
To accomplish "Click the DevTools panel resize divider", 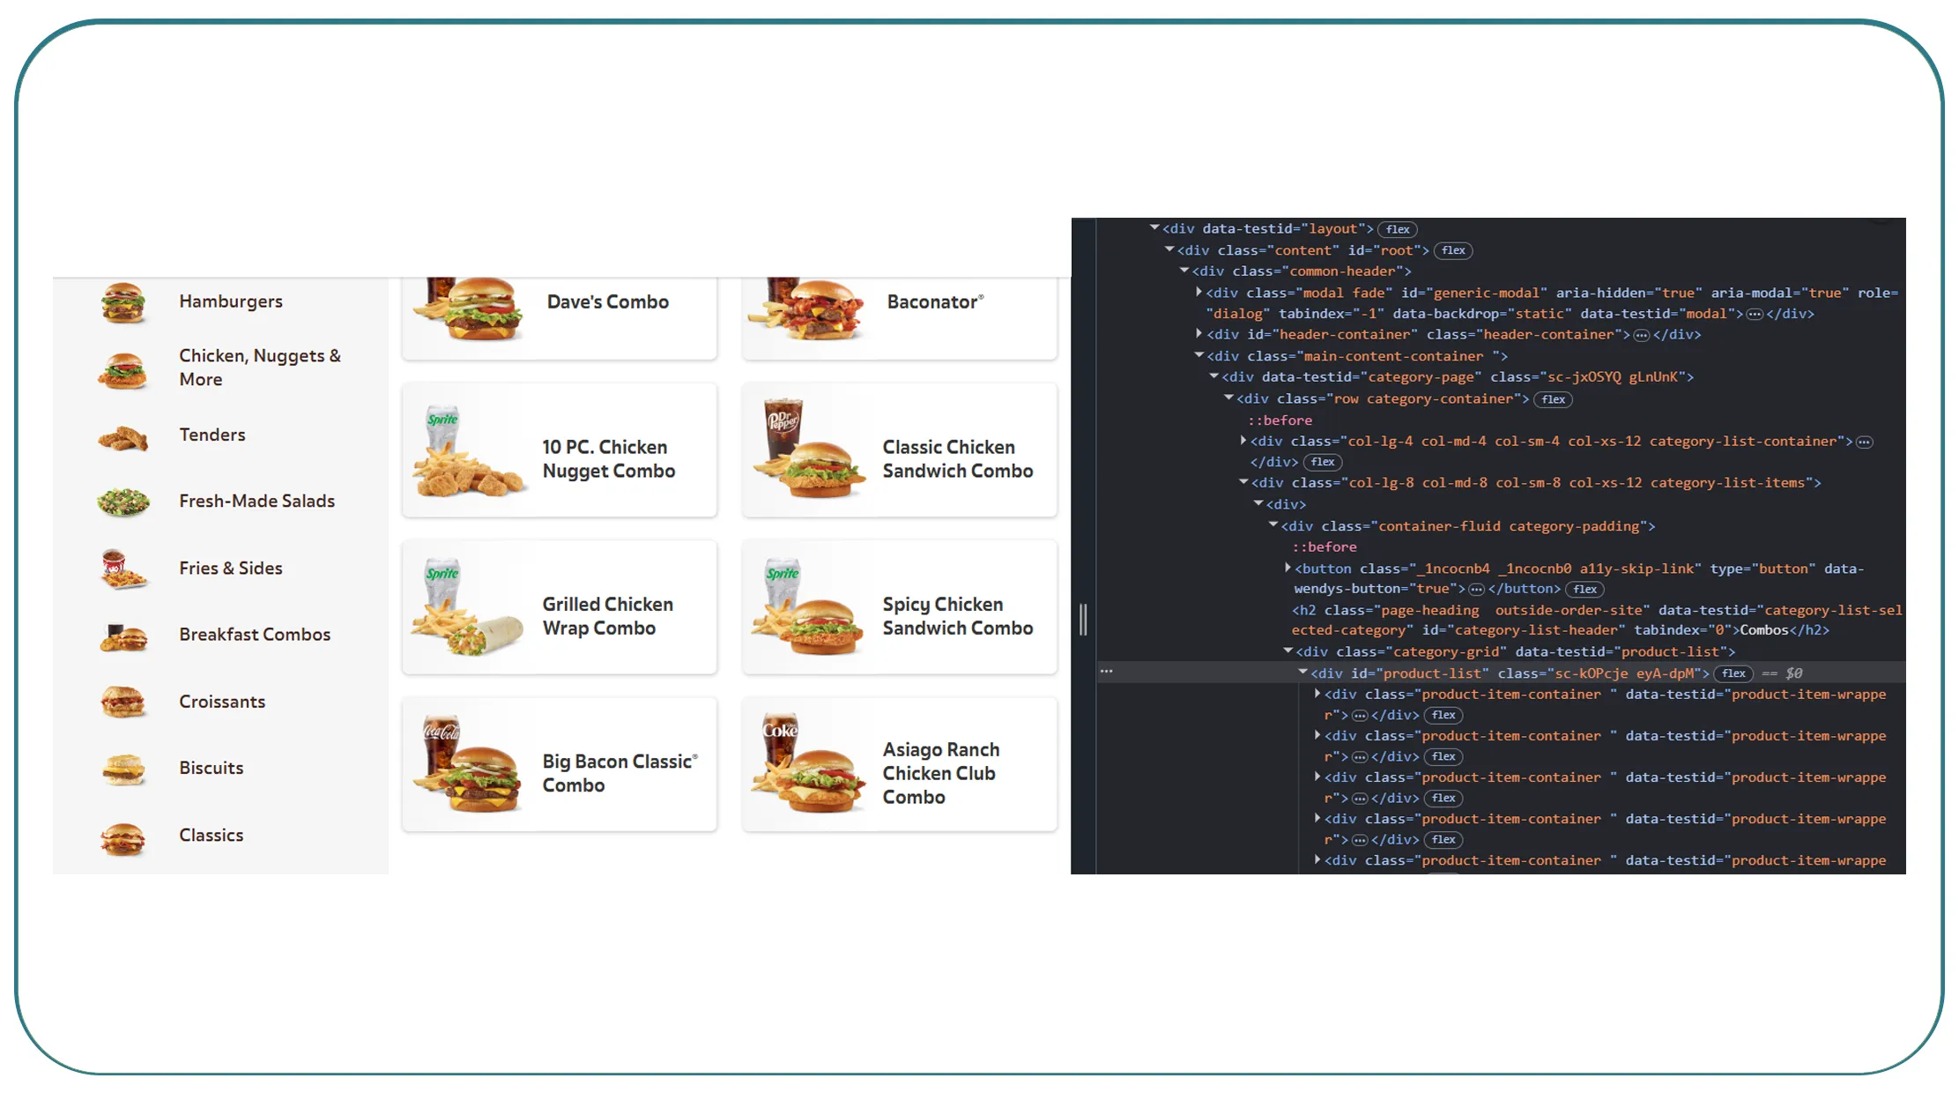I will [x=1083, y=619].
